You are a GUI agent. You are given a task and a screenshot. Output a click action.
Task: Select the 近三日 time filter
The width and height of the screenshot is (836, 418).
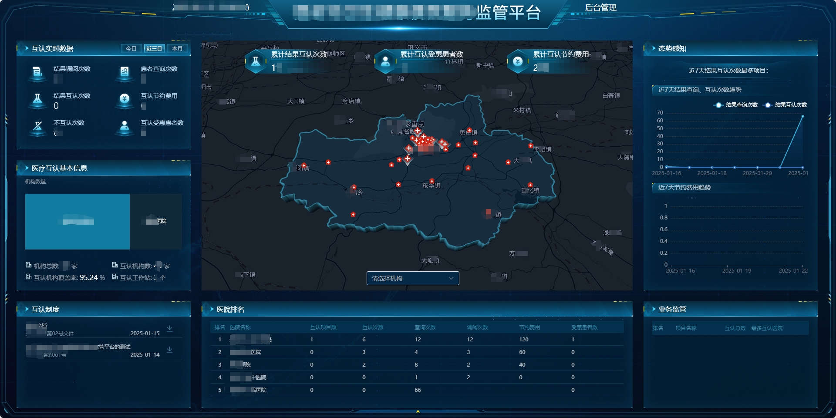click(x=154, y=48)
